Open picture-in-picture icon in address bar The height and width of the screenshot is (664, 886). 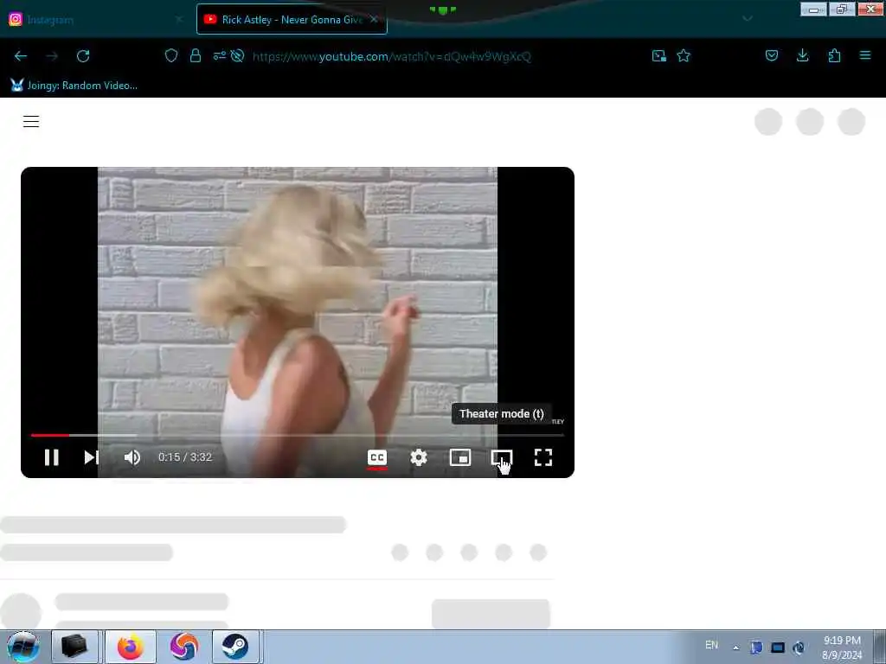pos(658,55)
